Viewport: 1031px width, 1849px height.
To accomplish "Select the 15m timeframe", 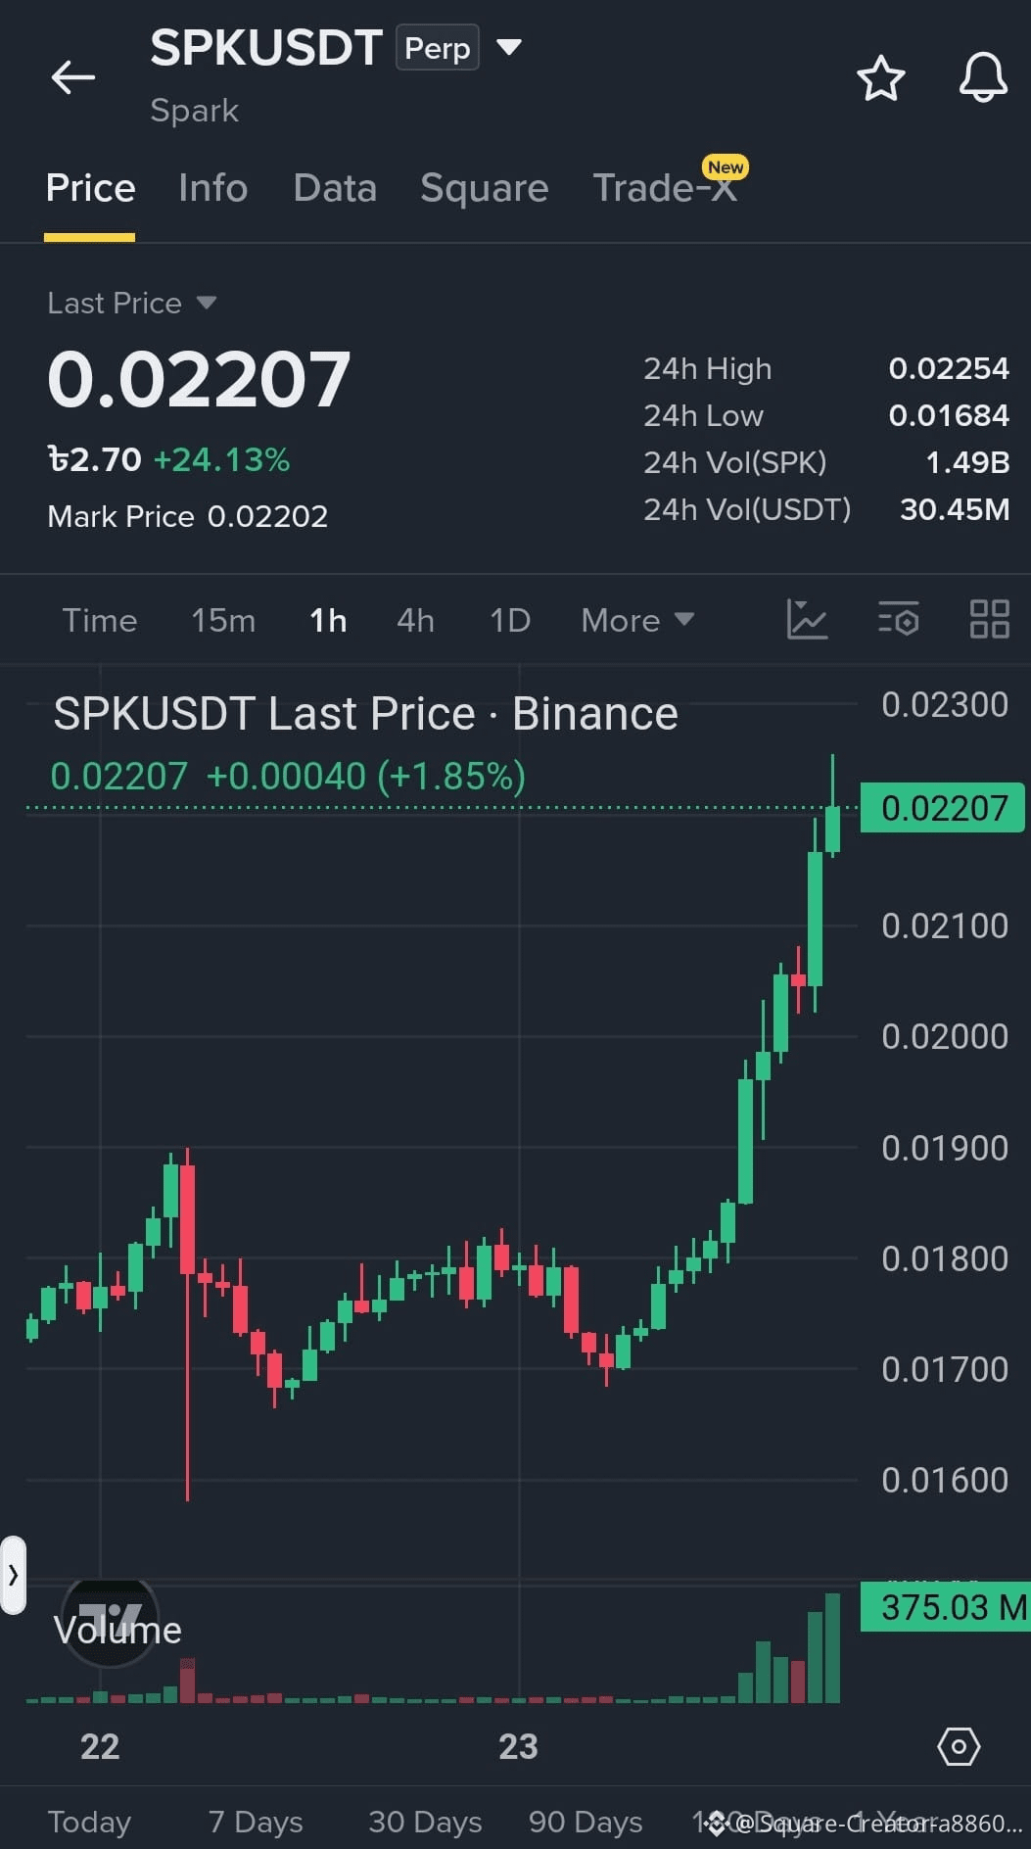I will point(223,620).
